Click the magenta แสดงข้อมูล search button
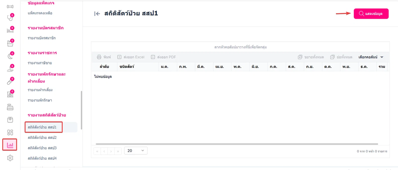Viewport: 398px width, 170px height. pos(371,14)
